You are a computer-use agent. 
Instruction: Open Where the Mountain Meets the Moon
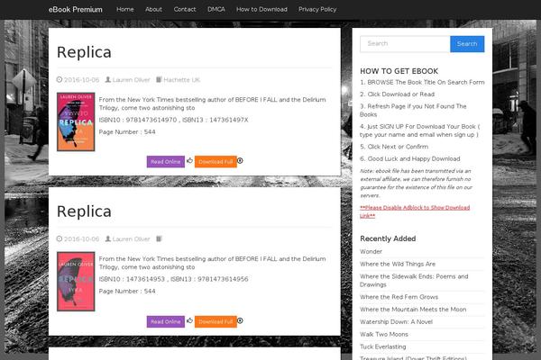point(413,310)
